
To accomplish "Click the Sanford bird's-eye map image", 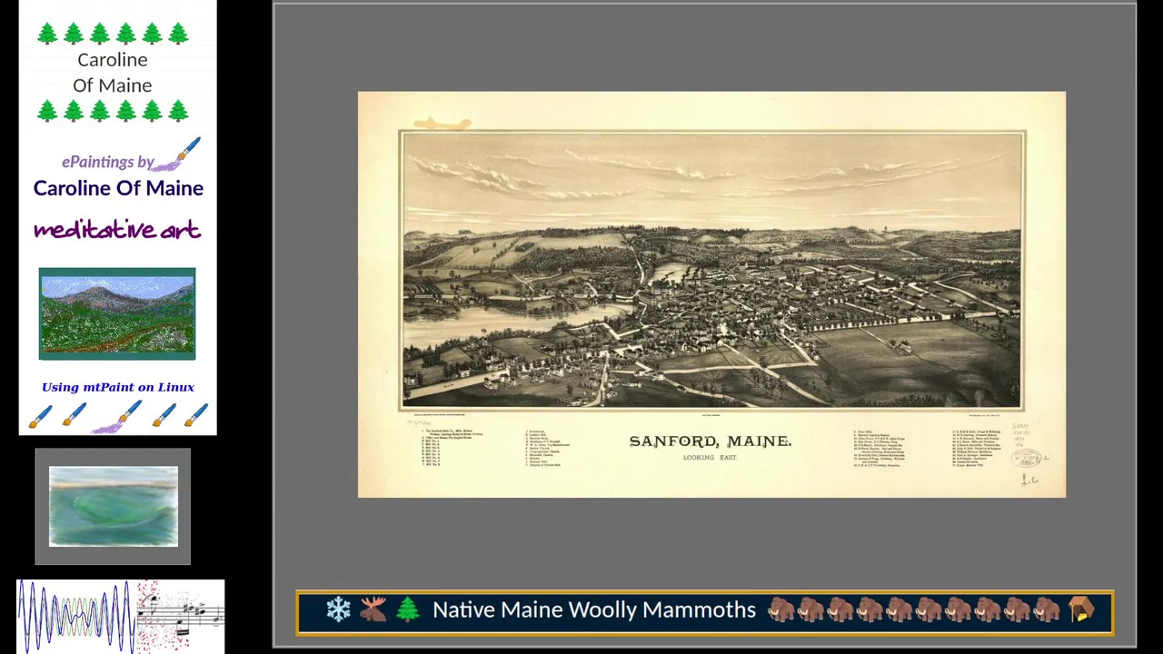I will 711,294.
